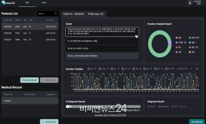
Task: Toggle the yellow-line emotion timeline checkbox
Action: pyautogui.click(x=166, y=69)
